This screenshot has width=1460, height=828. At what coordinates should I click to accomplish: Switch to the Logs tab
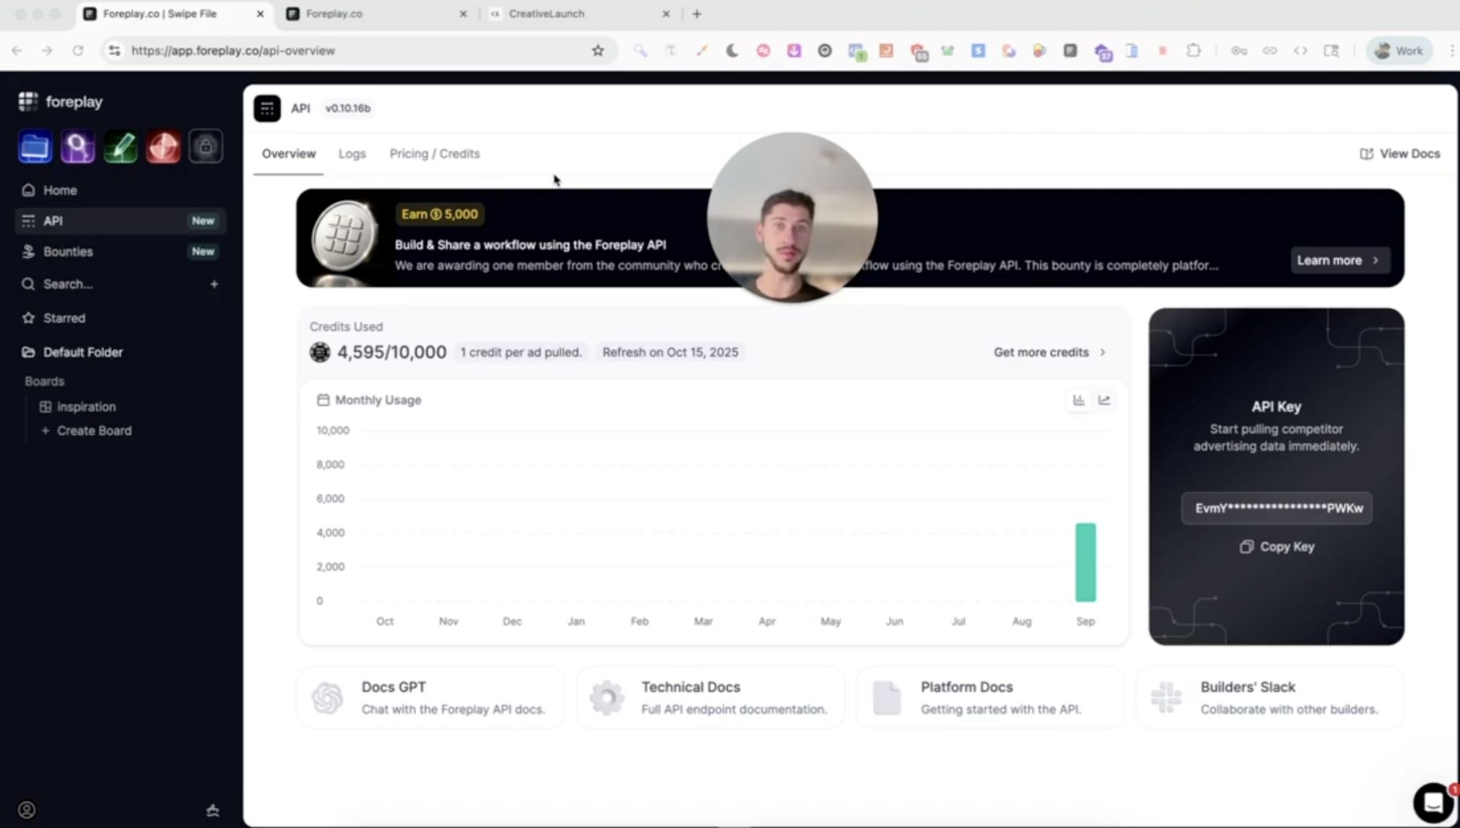click(x=352, y=154)
